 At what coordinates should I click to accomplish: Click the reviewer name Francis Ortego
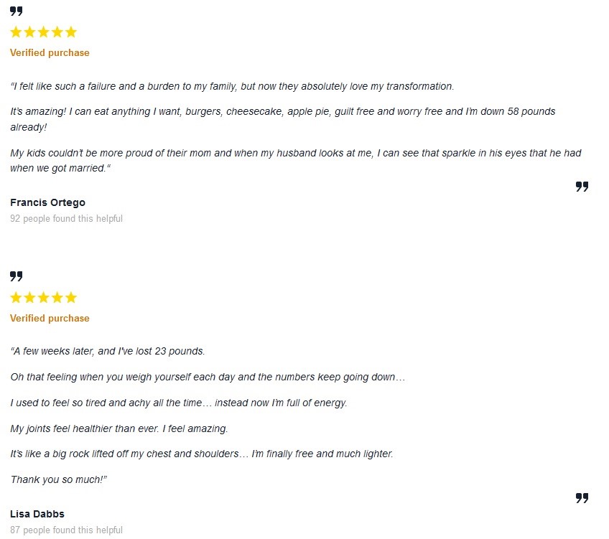click(x=47, y=202)
